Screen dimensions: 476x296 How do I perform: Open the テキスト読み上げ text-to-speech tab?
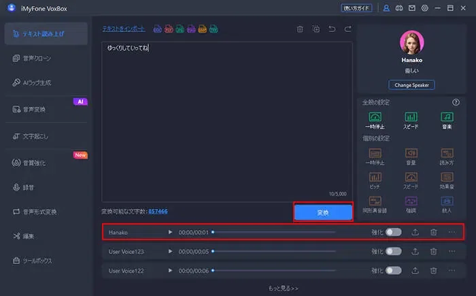46,34
